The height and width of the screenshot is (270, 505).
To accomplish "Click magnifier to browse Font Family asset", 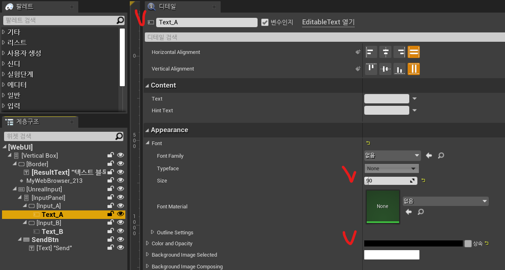I will (441, 156).
